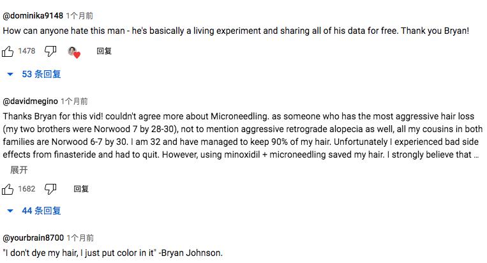Reply to davidmegino's comment
Screen dimensions: 487x263
[81, 189]
